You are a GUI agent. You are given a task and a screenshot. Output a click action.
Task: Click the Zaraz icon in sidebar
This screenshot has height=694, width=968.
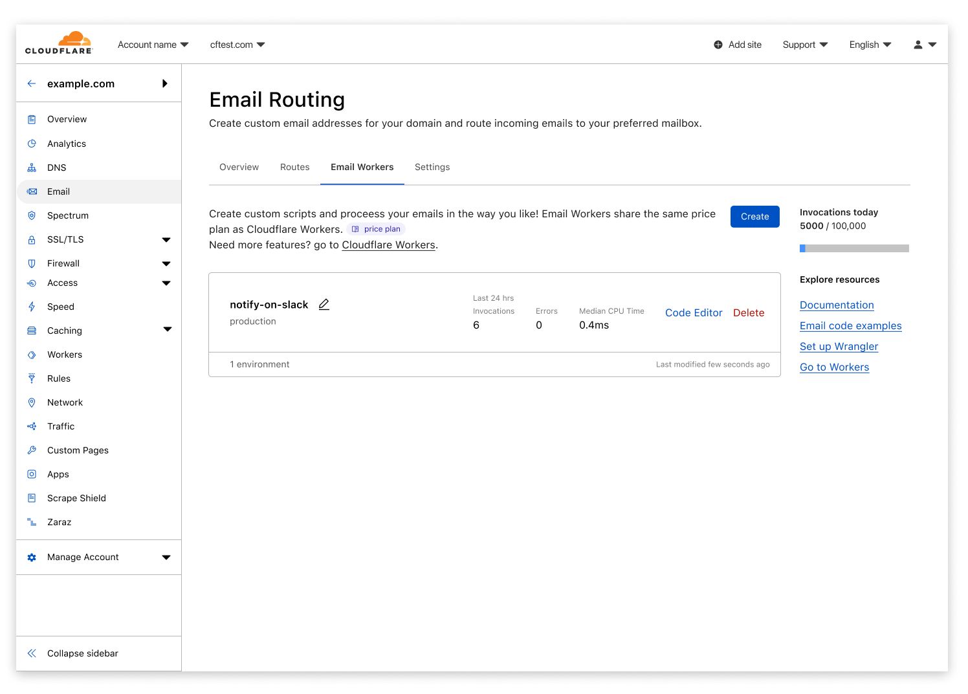point(32,522)
